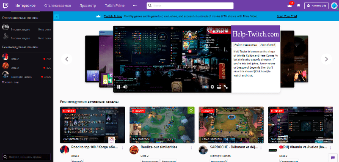Click the find and add friends field

point(26,157)
